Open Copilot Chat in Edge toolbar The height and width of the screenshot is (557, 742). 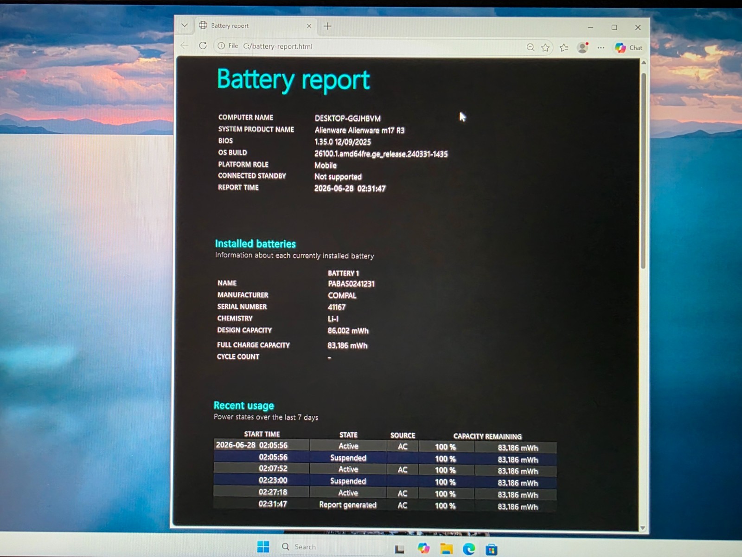(628, 47)
